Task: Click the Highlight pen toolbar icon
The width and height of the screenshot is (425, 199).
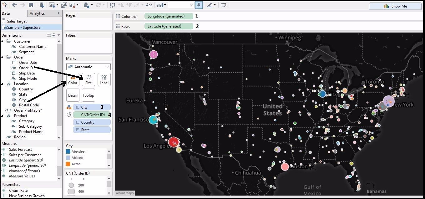Action: (209, 5)
